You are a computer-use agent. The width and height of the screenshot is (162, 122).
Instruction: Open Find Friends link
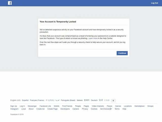pos(67,106)
